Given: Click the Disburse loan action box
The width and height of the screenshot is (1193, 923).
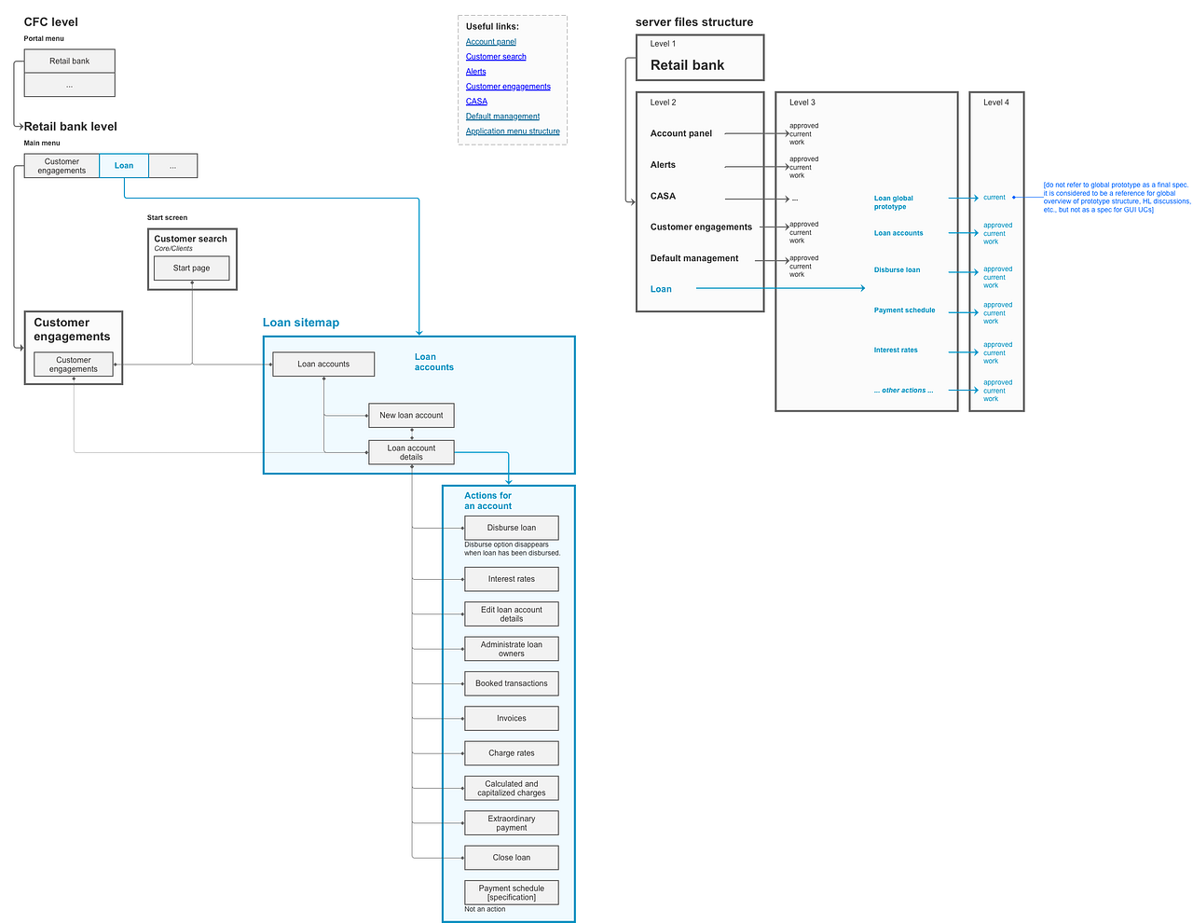Looking at the screenshot, I should [x=511, y=527].
